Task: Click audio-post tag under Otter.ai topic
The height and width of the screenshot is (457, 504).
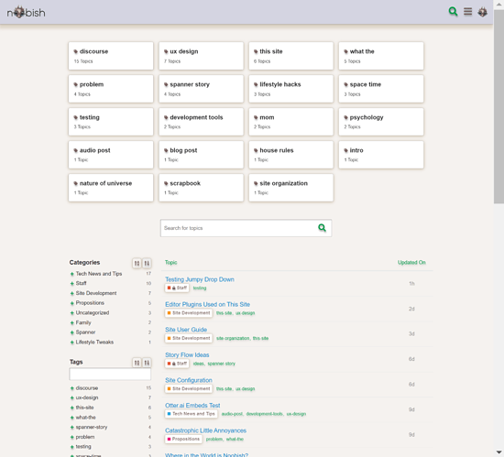Action: 232,414
